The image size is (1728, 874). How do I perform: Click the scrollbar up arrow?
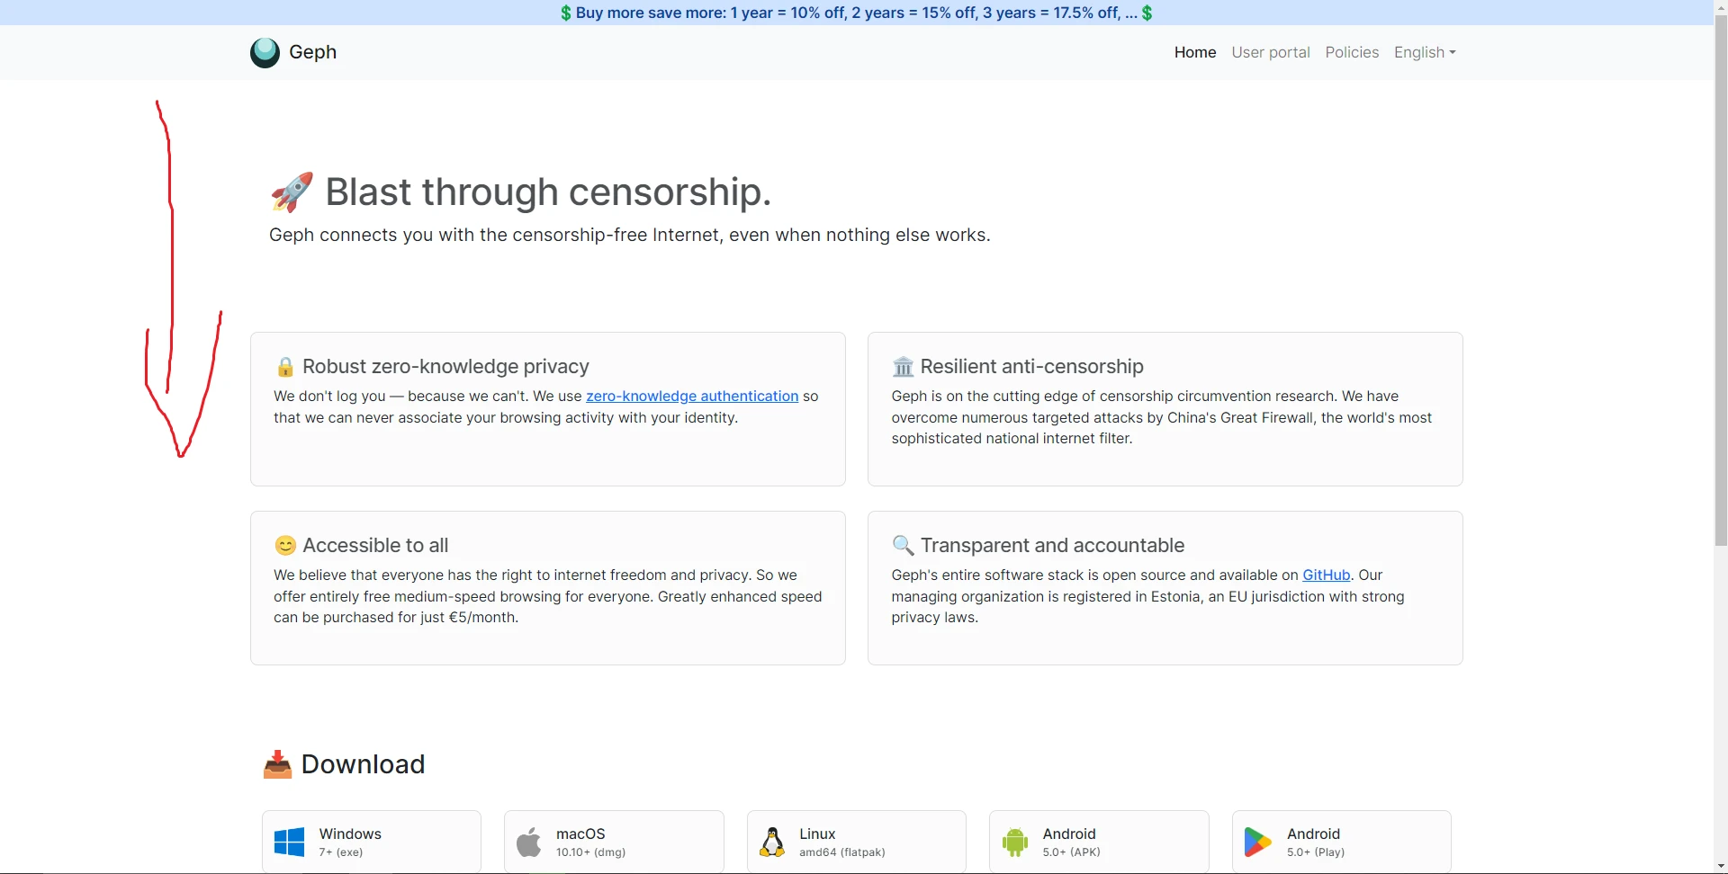[1721, 5]
